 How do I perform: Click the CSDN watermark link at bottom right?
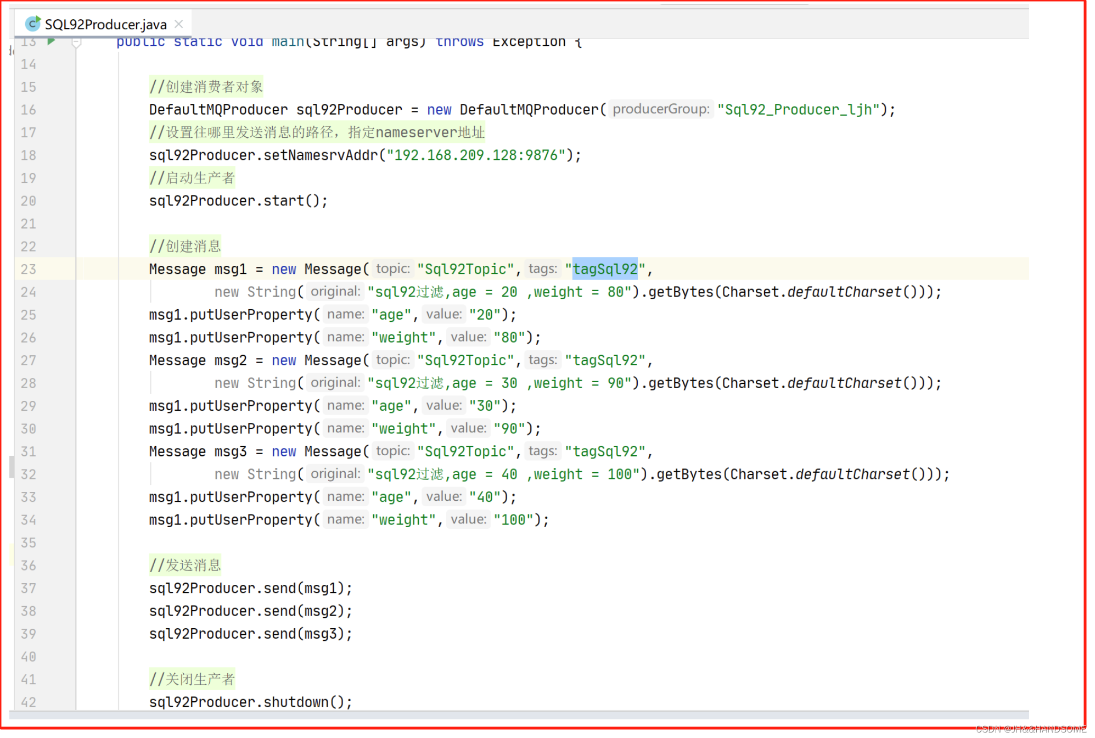click(1030, 729)
